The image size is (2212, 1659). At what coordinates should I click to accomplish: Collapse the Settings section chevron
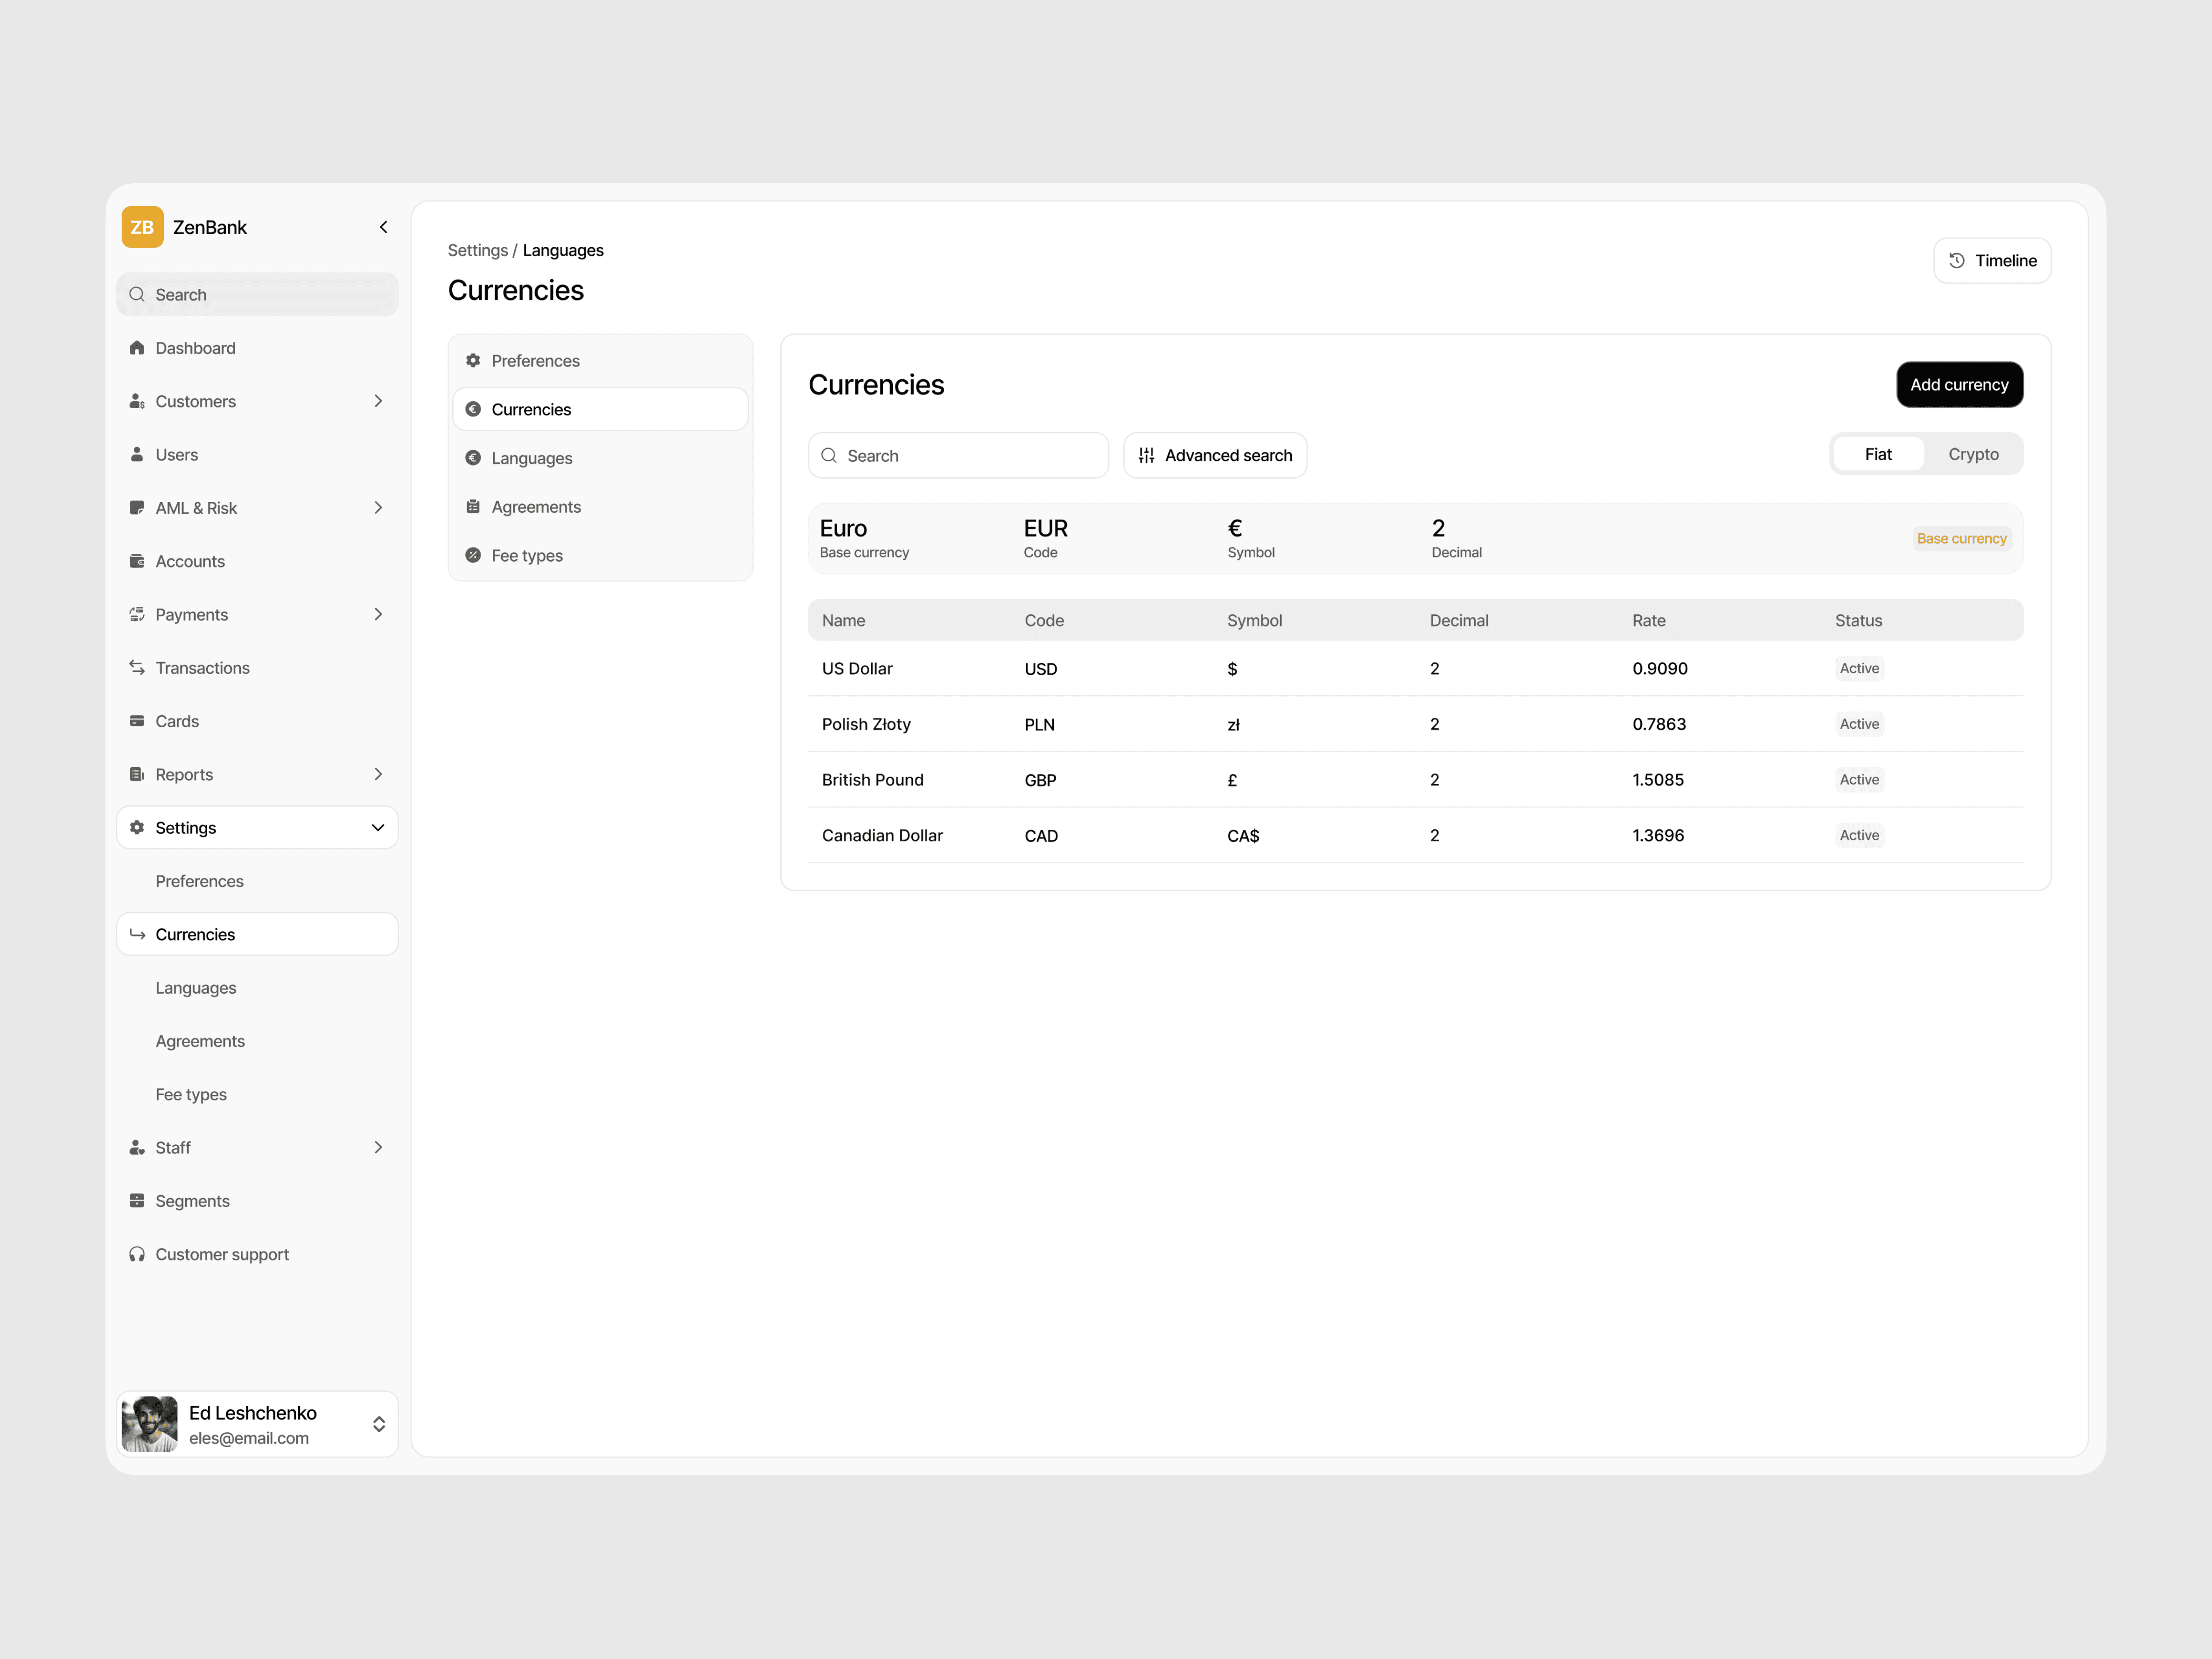pyautogui.click(x=378, y=828)
